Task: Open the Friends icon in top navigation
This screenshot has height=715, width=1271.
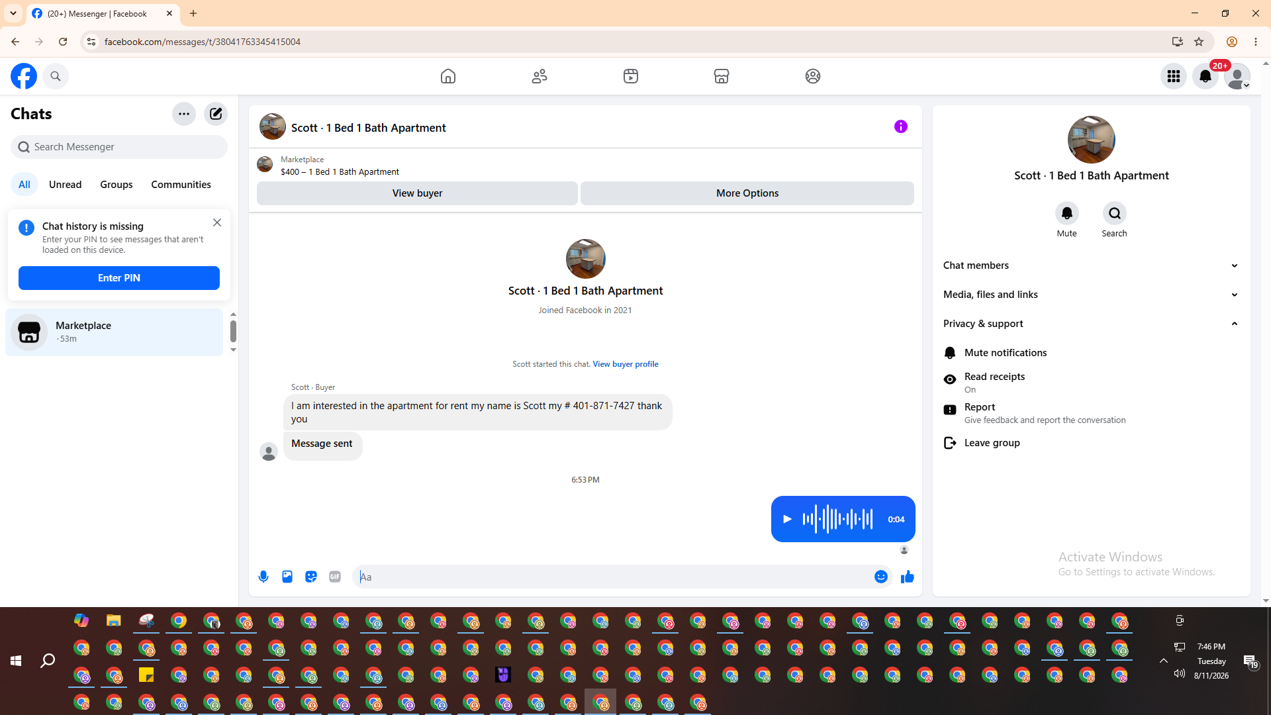Action: [x=540, y=76]
